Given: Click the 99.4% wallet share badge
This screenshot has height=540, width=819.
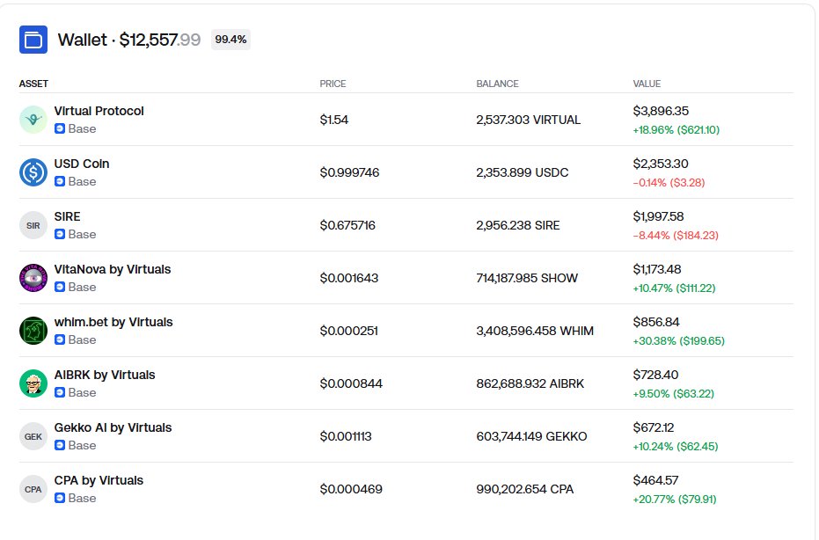Looking at the screenshot, I should point(230,40).
